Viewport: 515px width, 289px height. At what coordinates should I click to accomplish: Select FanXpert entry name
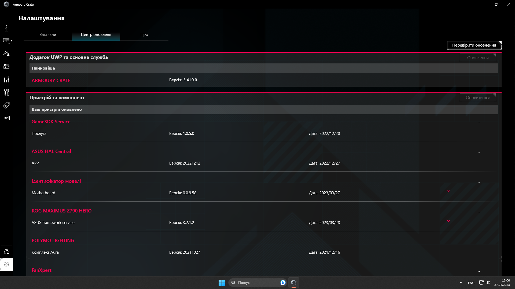coord(41,270)
